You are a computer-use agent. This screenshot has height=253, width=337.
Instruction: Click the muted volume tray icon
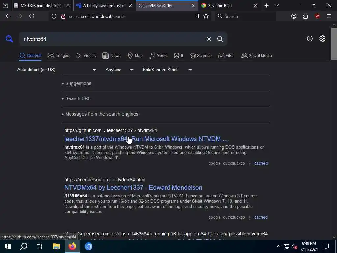[294, 246]
